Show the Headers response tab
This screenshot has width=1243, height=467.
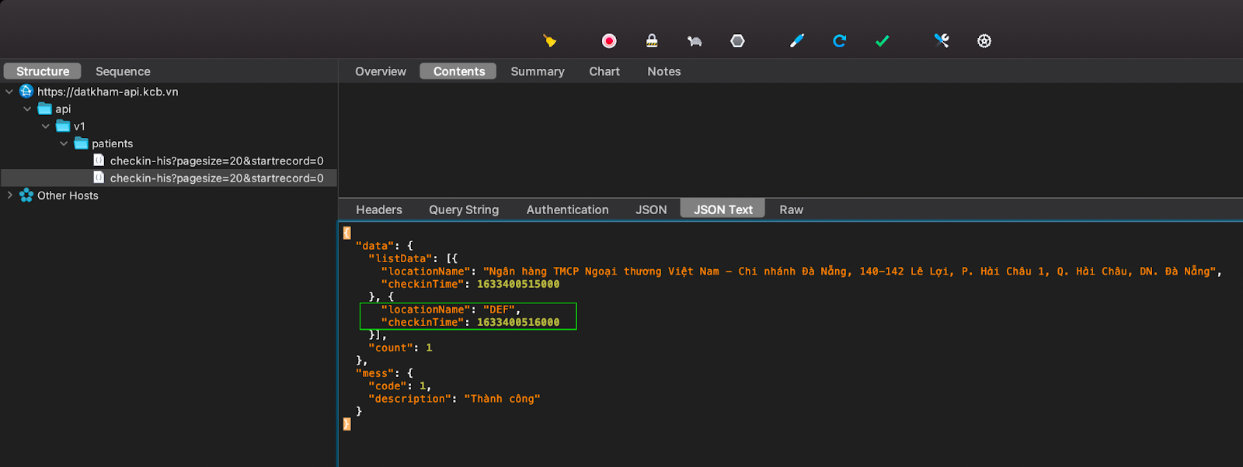[x=379, y=209]
